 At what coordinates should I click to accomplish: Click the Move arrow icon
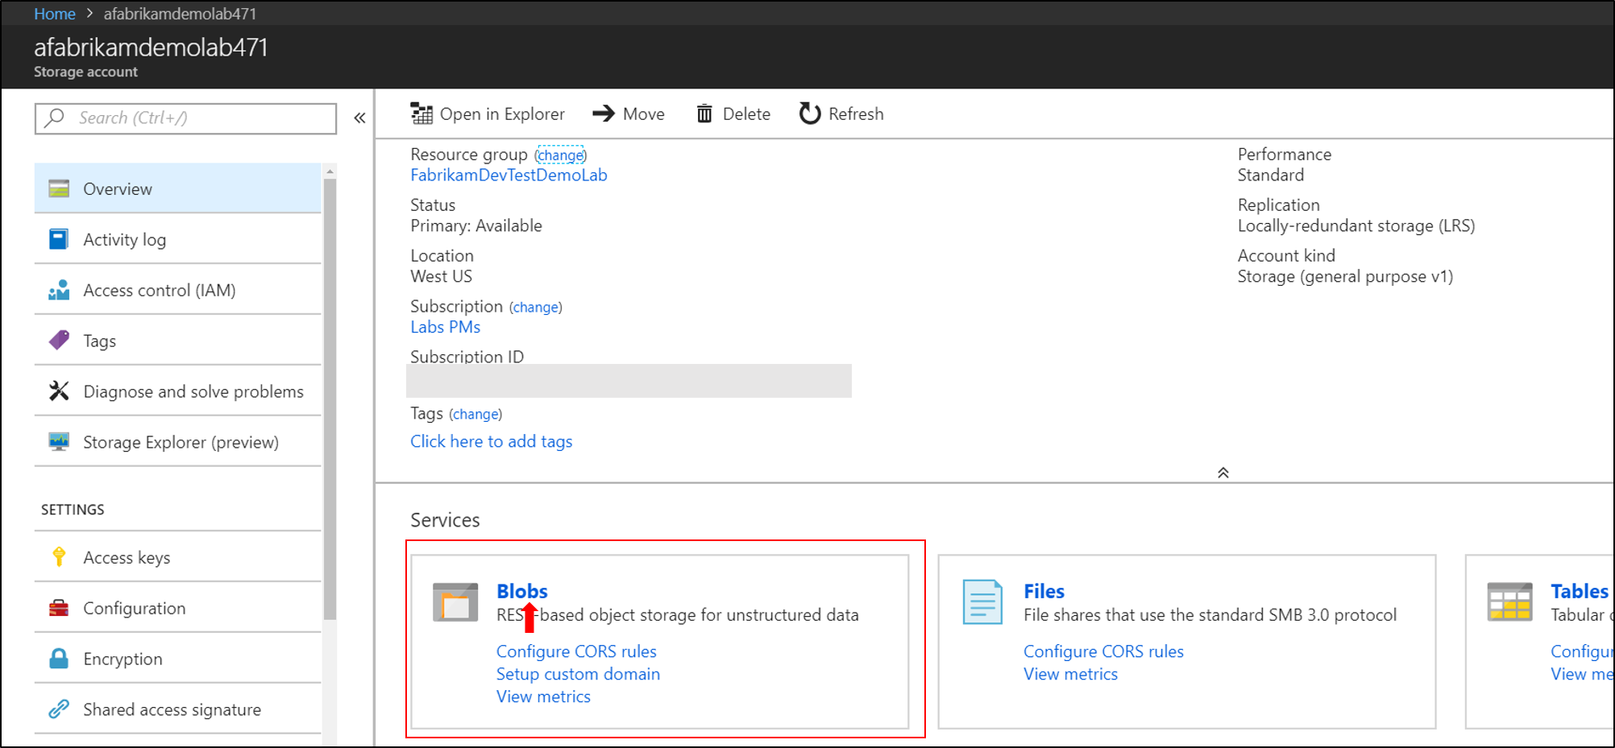coord(604,114)
